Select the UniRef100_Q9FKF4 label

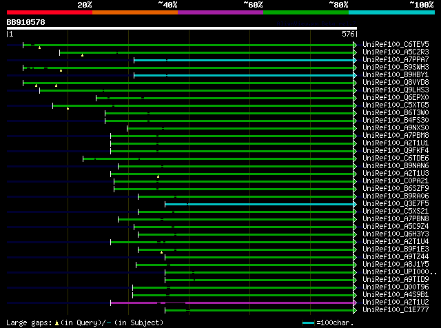[396, 151]
